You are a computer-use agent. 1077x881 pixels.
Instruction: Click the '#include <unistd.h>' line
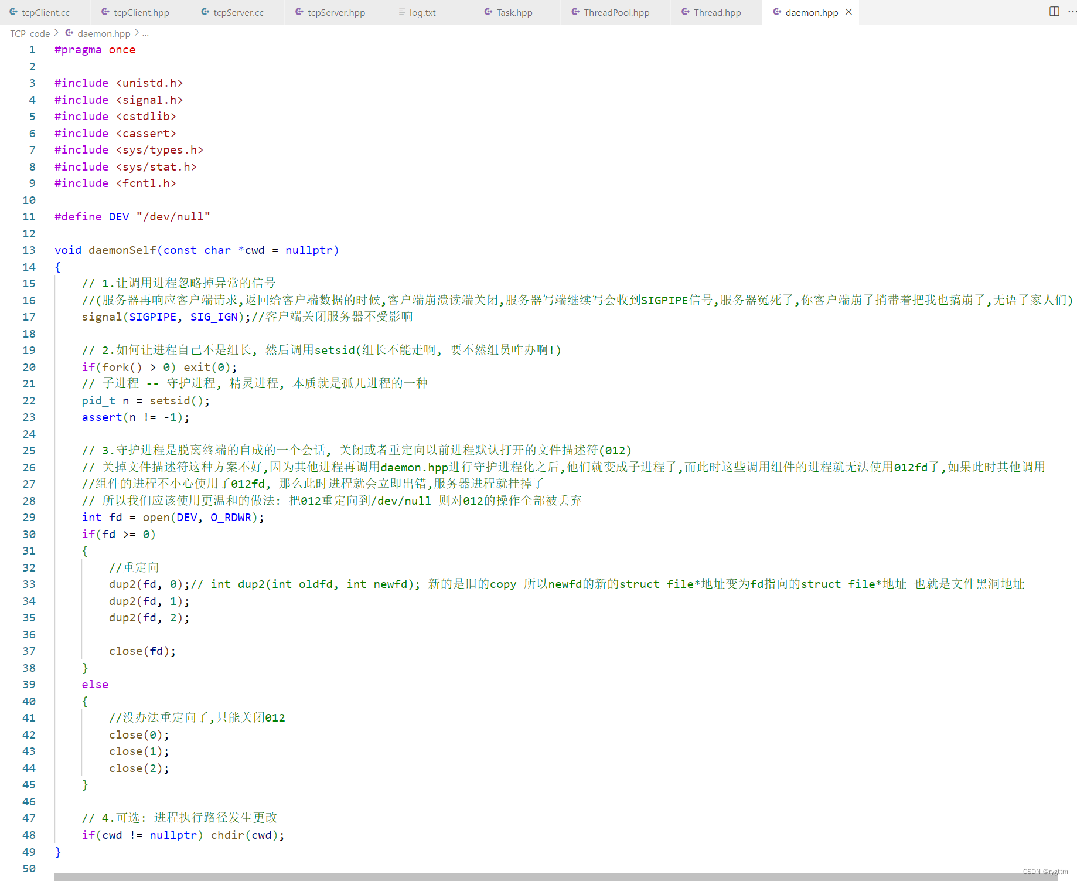click(x=119, y=83)
